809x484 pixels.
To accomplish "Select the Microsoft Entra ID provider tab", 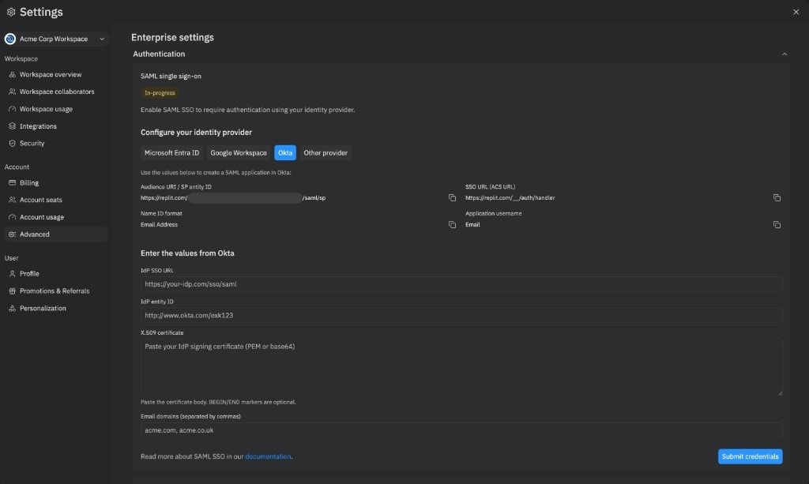I will click(x=171, y=153).
